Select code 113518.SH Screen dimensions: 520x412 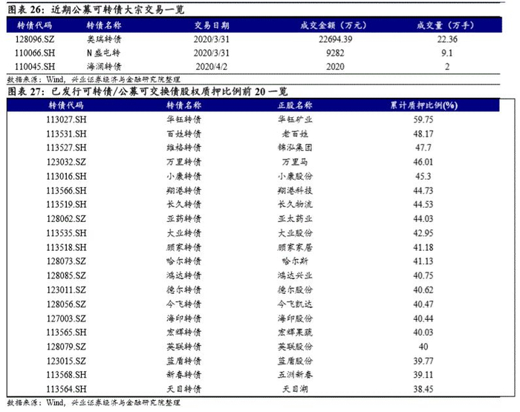tap(66, 247)
